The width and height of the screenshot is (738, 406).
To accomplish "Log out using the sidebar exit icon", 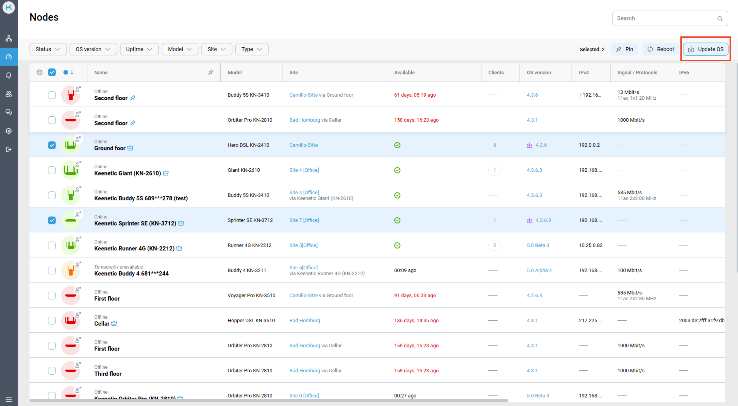I will pyautogui.click(x=8, y=149).
